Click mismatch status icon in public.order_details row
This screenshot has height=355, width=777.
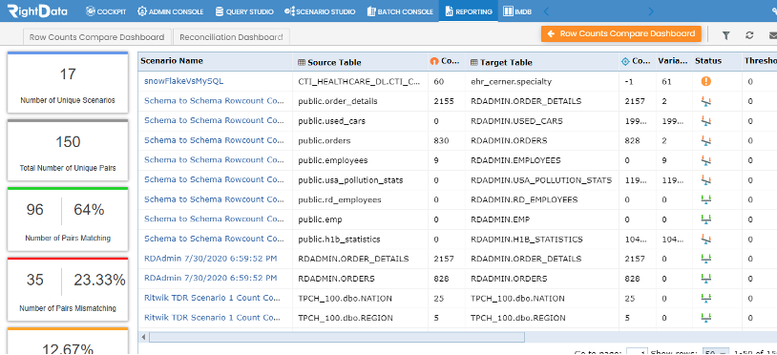click(706, 101)
